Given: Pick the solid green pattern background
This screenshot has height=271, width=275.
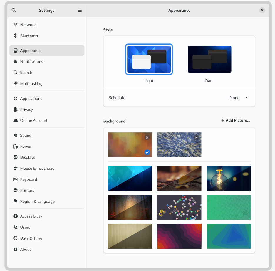Looking at the screenshot, I should 229,207.
